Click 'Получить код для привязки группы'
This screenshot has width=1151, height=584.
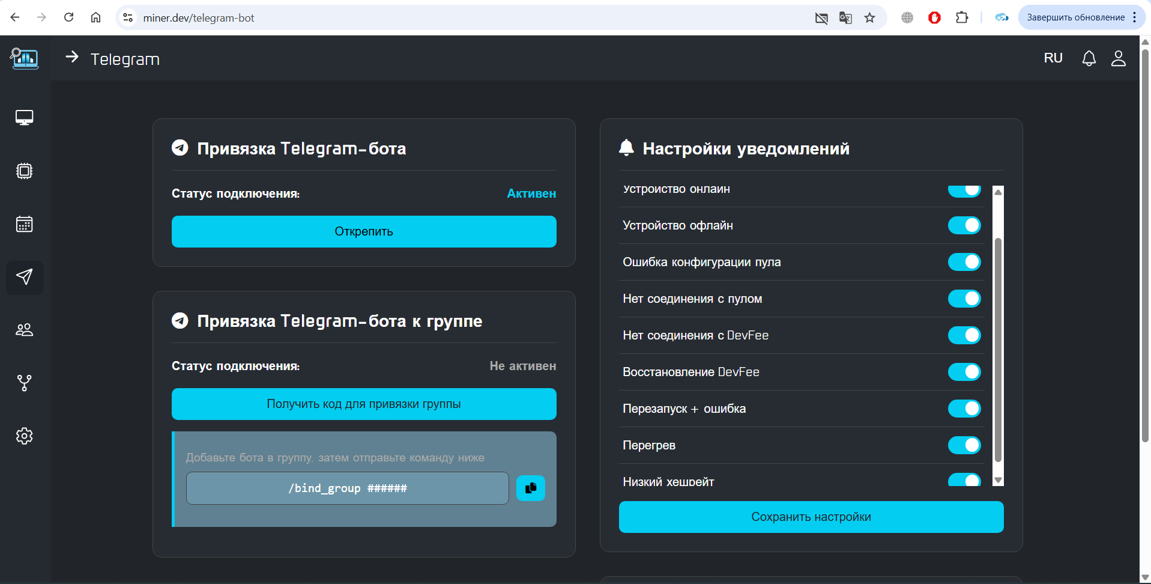(363, 404)
